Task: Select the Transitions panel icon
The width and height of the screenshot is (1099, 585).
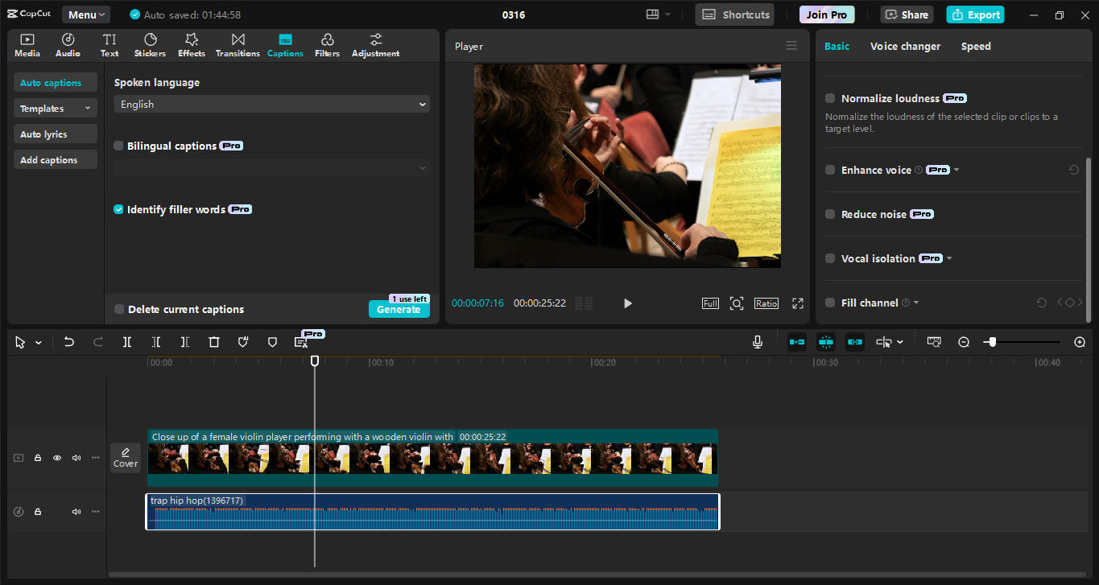Action: point(237,44)
